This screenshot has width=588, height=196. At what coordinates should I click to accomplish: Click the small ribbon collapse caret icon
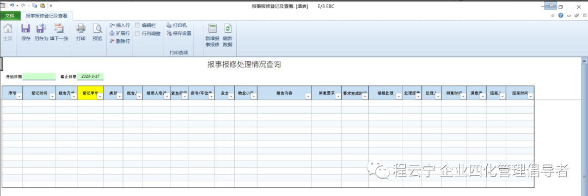553,15
